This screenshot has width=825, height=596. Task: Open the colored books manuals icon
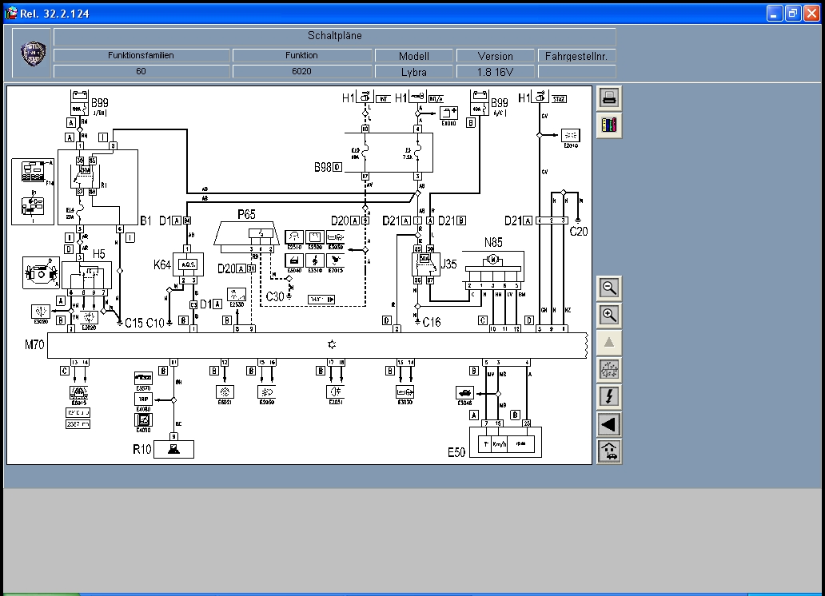(609, 125)
